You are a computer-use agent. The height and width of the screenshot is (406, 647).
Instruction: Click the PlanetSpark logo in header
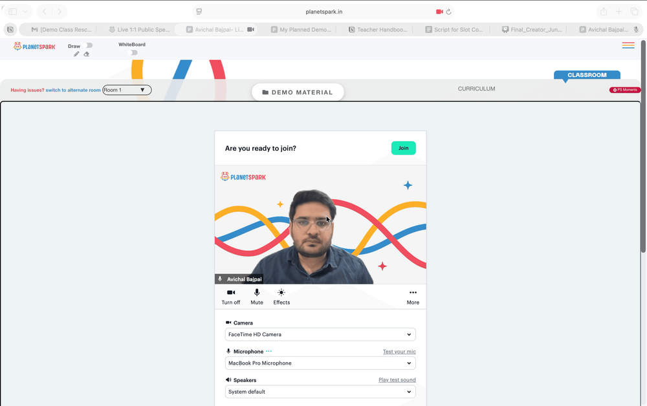click(34, 47)
